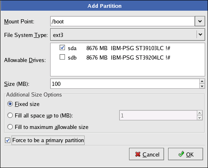Uncheck the sda drive checkbox
The height and width of the screenshot is (168, 208).
(x=62, y=48)
